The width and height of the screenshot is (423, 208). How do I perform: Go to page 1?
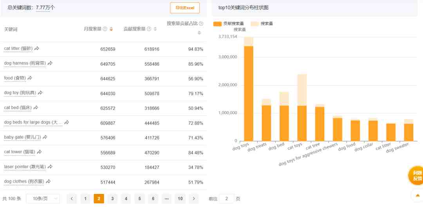[85, 199]
